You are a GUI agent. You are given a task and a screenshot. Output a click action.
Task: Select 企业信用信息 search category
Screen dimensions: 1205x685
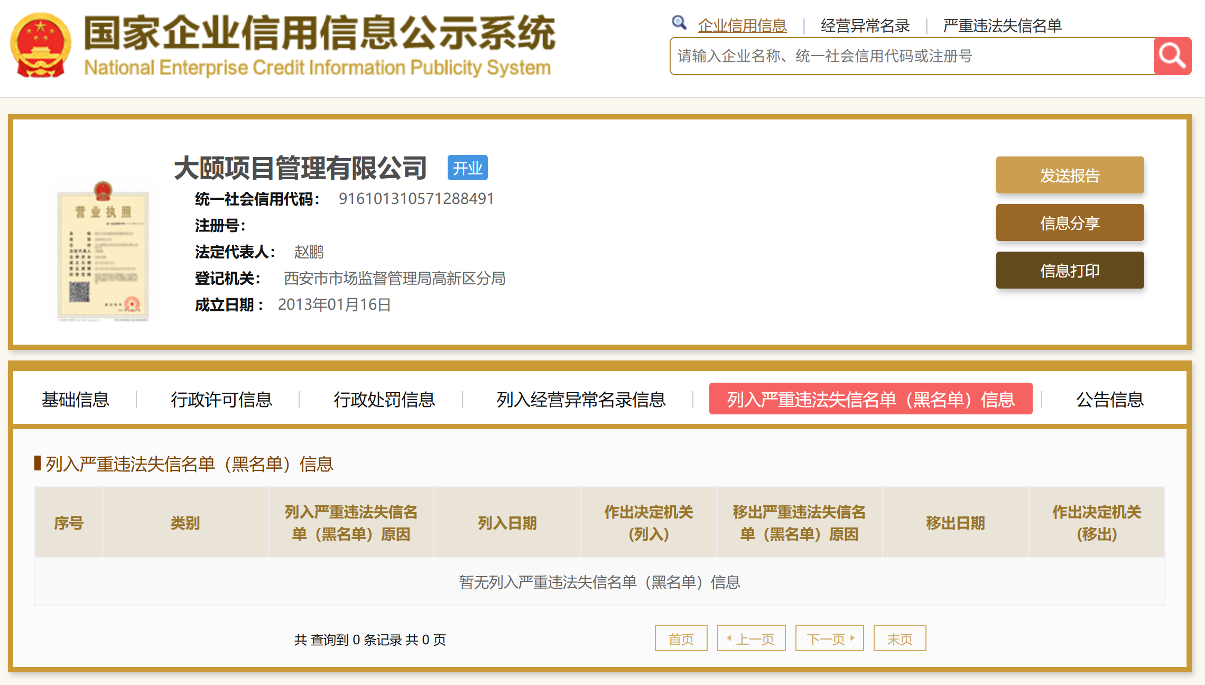742,25
